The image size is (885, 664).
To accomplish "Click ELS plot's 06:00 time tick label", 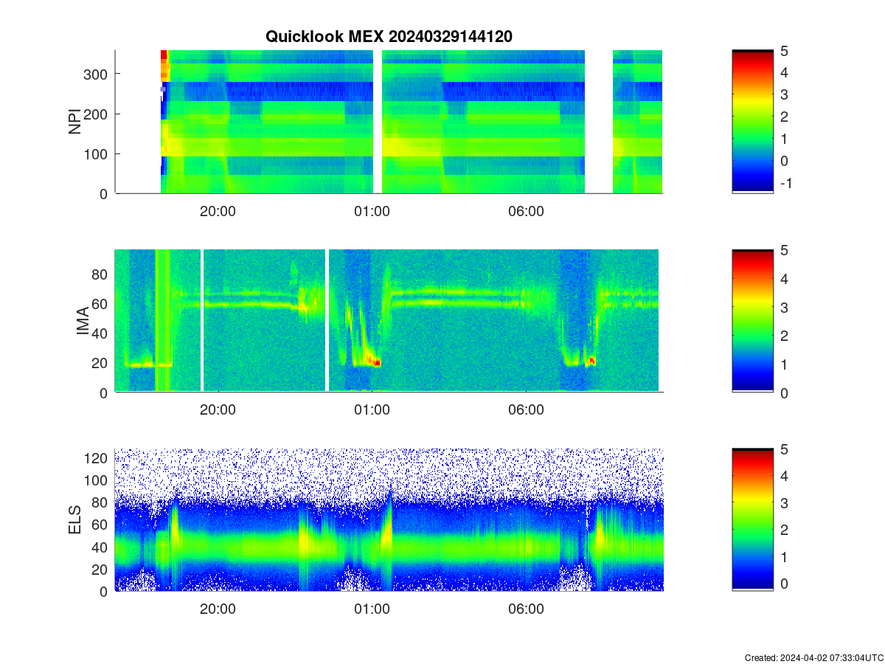I will [x=526, y=609].
